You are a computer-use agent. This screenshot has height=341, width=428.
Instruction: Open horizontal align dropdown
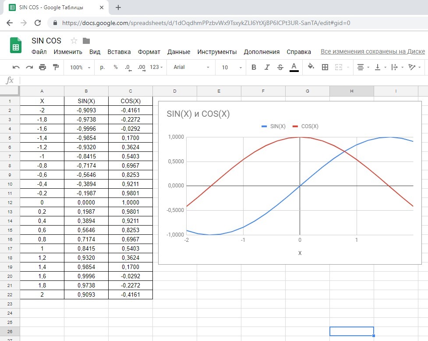pos(363,67)
